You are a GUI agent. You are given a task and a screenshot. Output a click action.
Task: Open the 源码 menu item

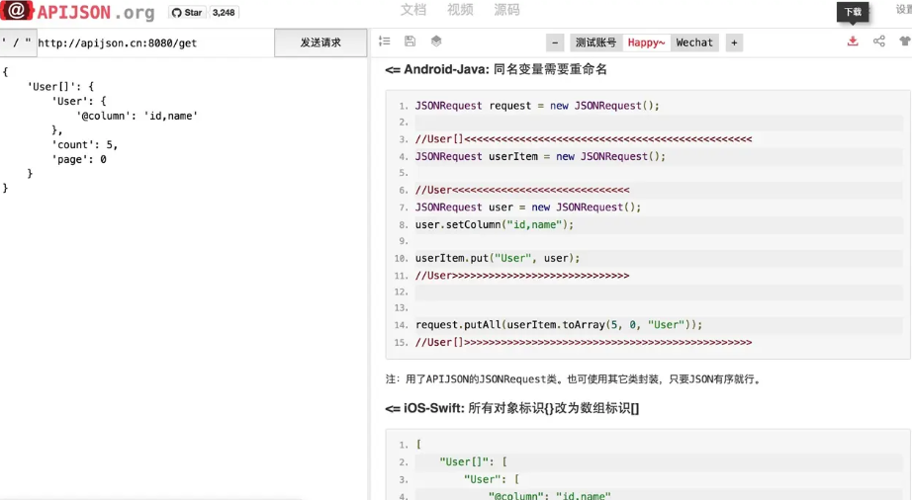tap(506, 9)
